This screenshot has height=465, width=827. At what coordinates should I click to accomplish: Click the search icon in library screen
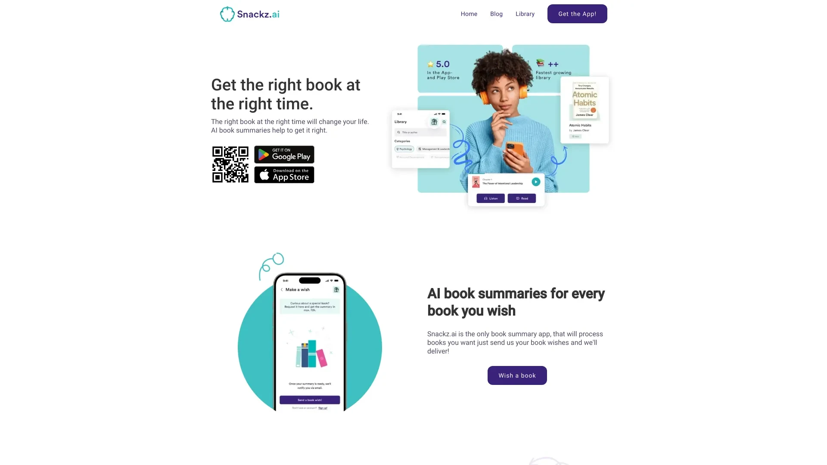[445, 122]
